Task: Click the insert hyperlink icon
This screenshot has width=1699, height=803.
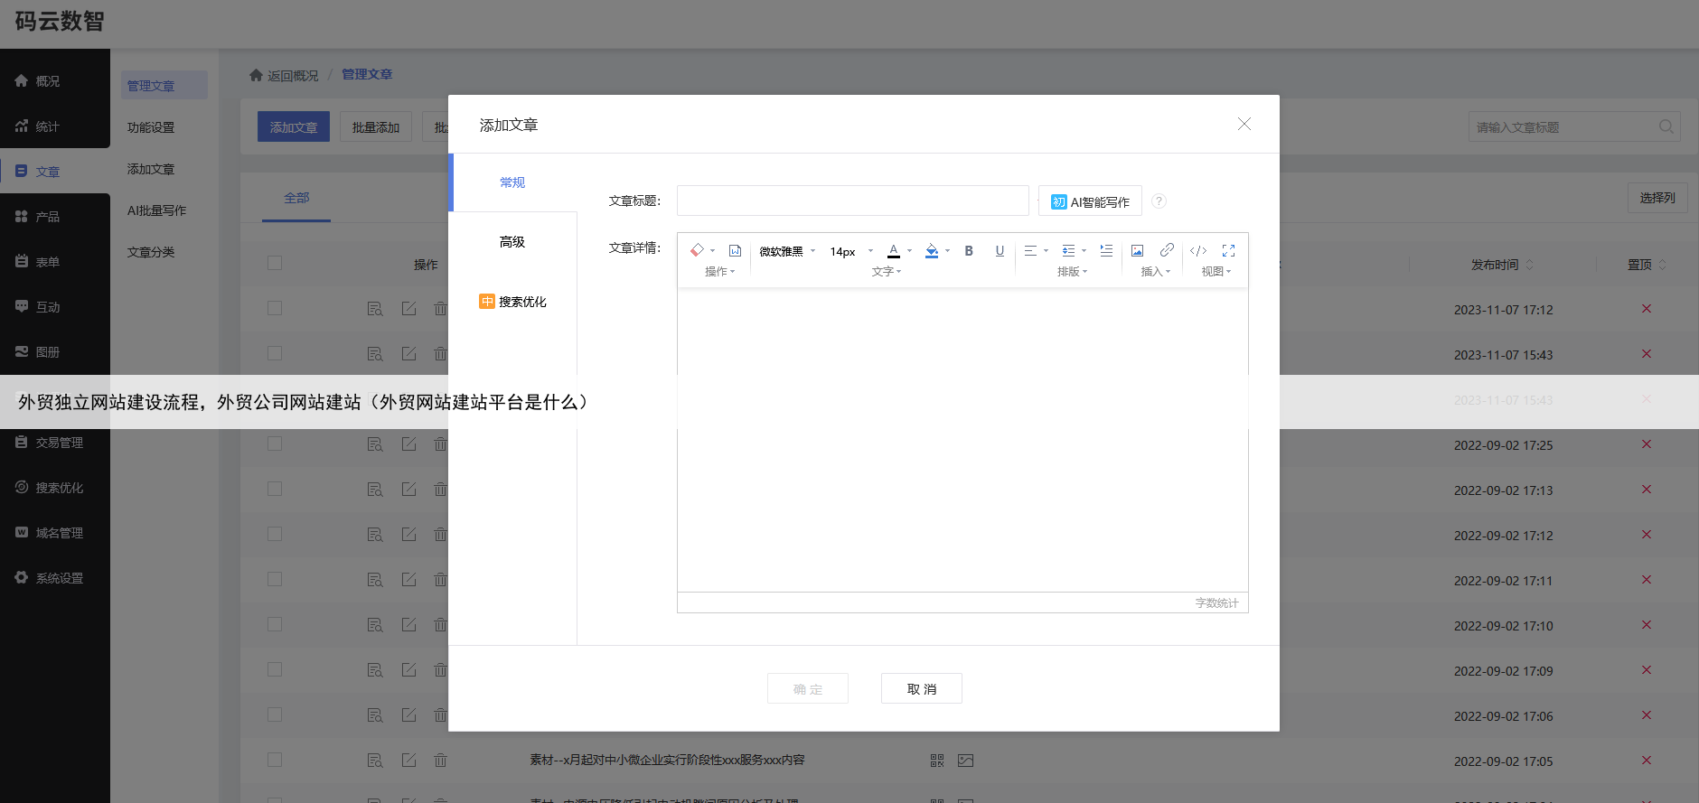Action: (1167, 250)
